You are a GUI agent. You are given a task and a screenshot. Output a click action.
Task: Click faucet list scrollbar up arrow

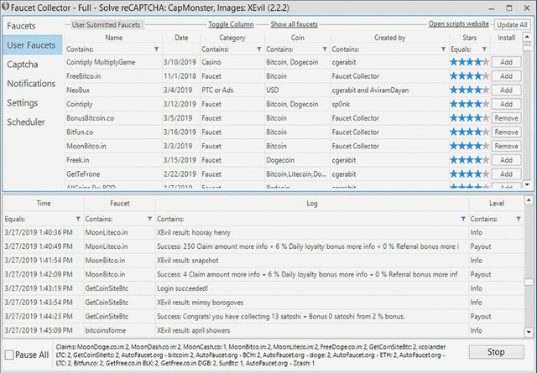[528, 37]
